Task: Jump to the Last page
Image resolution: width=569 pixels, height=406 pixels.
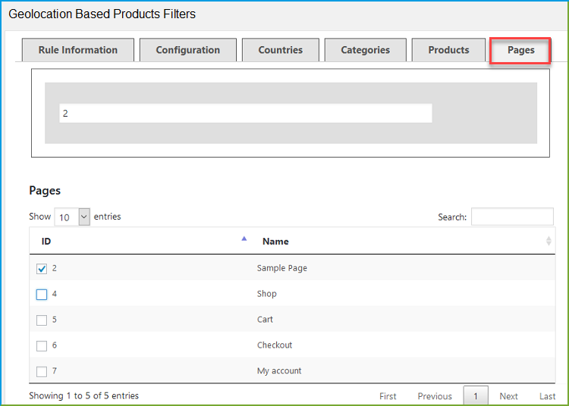Action: tap(547, 396)
